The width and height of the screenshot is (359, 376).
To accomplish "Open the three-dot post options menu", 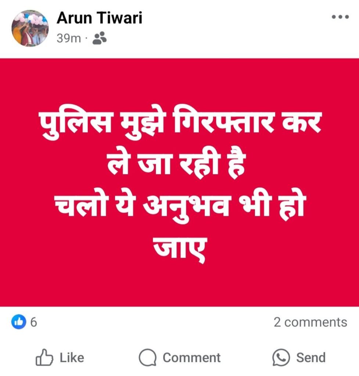I will tap(340, 17).
